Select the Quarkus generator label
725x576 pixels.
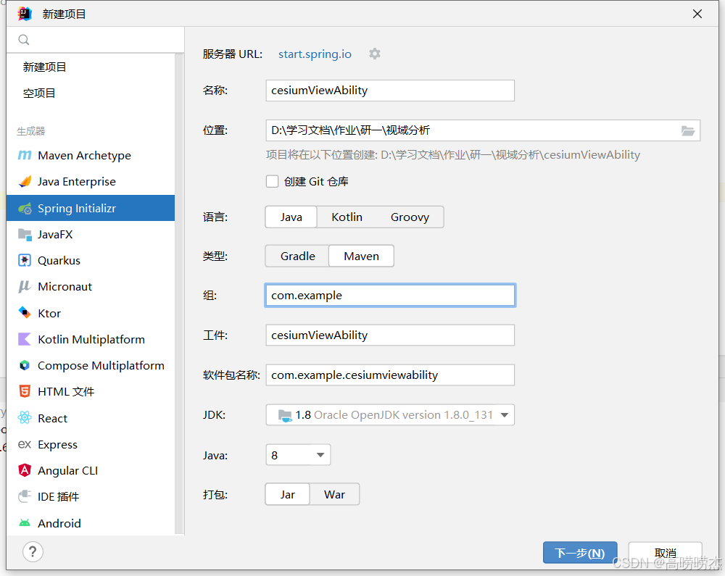pos(59,261)
